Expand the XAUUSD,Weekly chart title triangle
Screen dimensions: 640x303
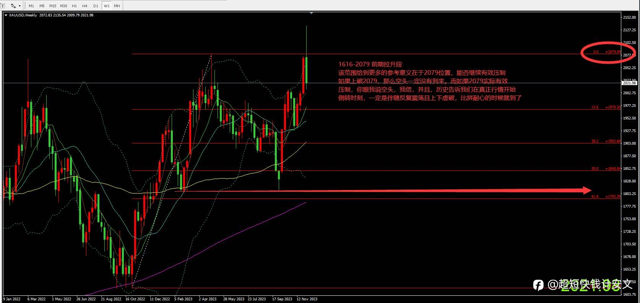point(6,15)
